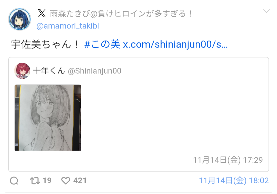Open the reply speech bubble icon
277x194 pixels.
pos(14,181)
